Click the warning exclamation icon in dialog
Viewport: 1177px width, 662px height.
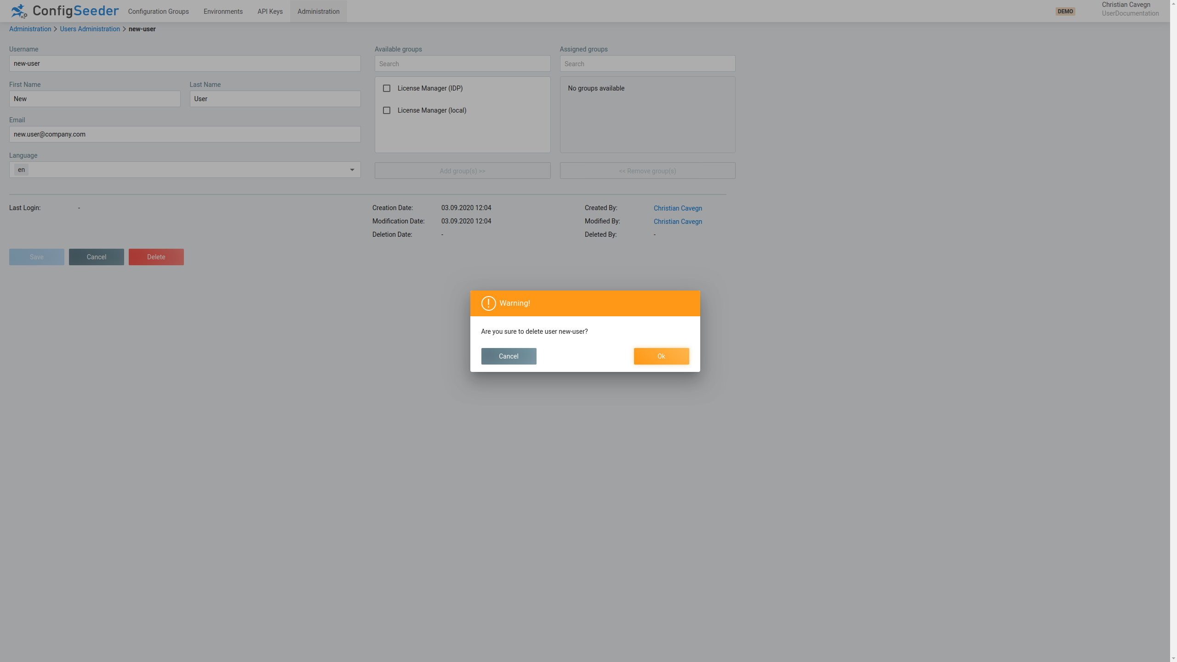pyautogui.click(x=488, y=303)
